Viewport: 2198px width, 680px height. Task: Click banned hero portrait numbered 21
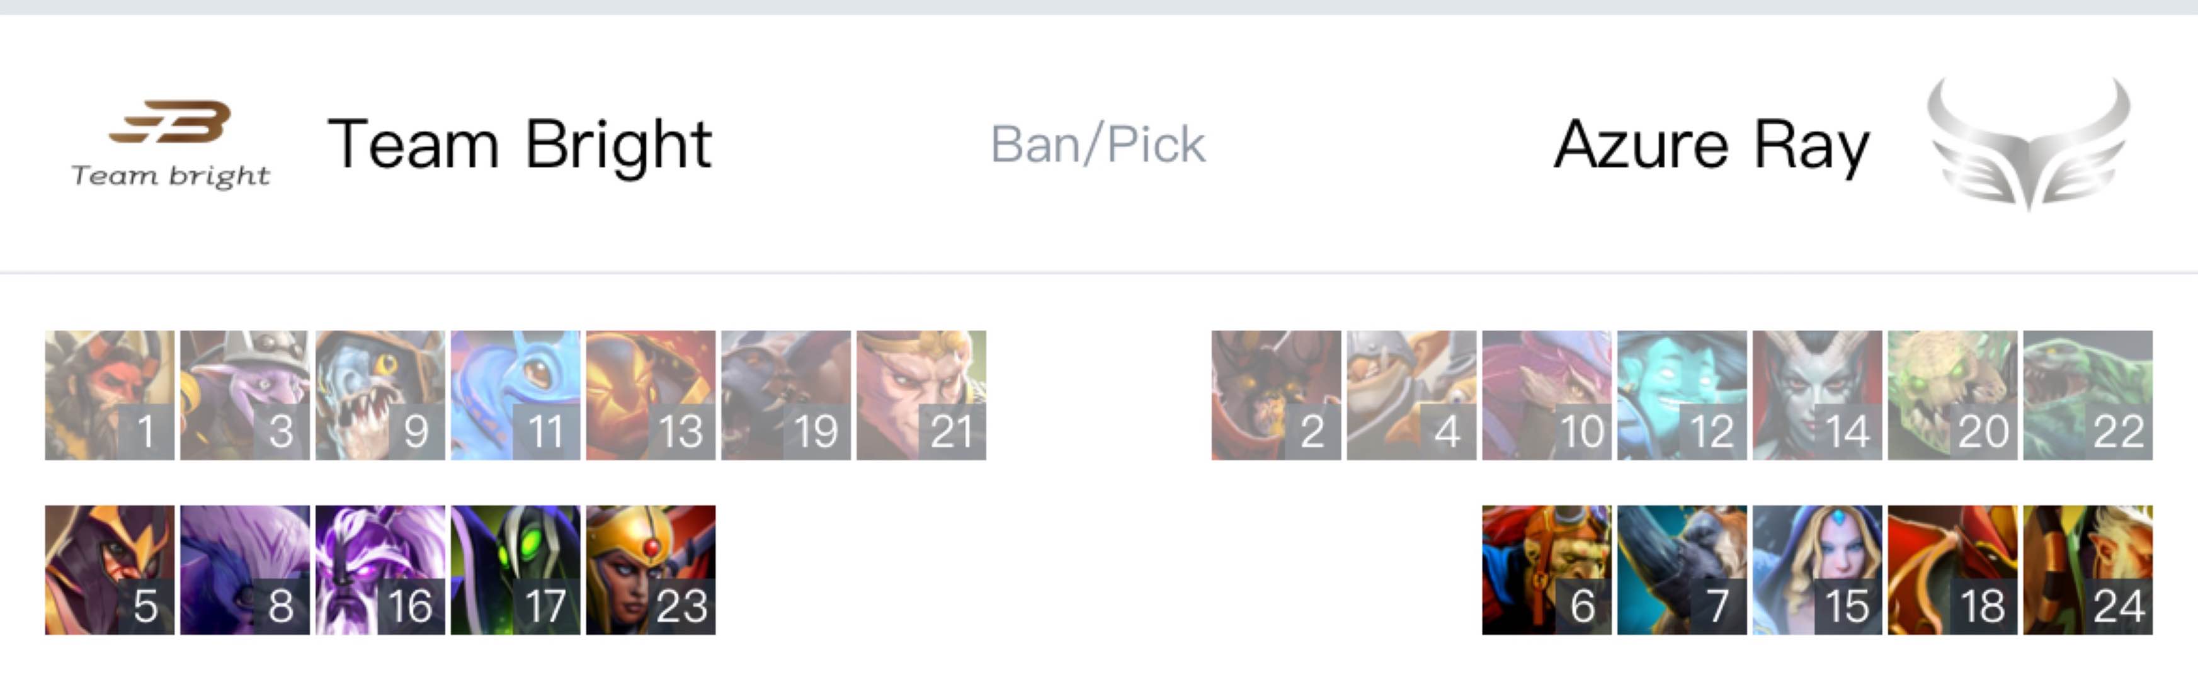tap(921, 395)
